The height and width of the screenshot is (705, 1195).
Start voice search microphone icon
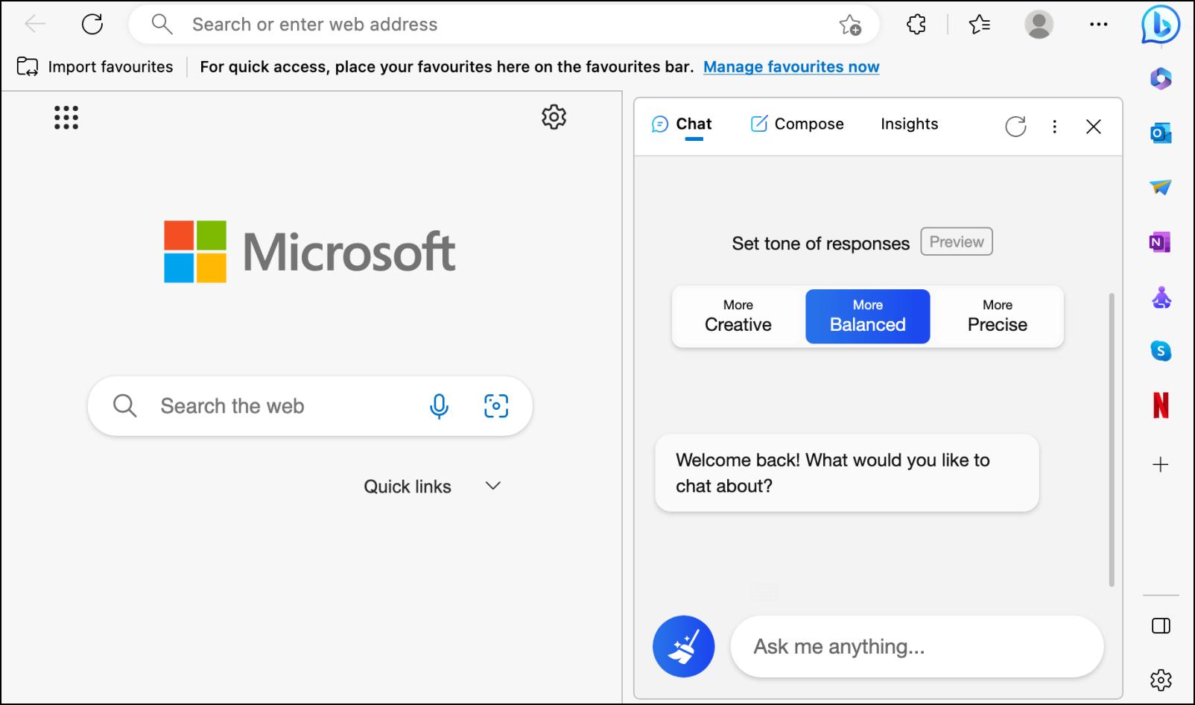point(440,406)
